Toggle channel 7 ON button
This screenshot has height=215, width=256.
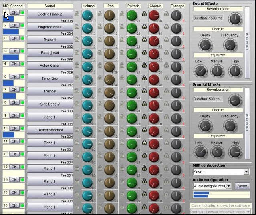14,90
